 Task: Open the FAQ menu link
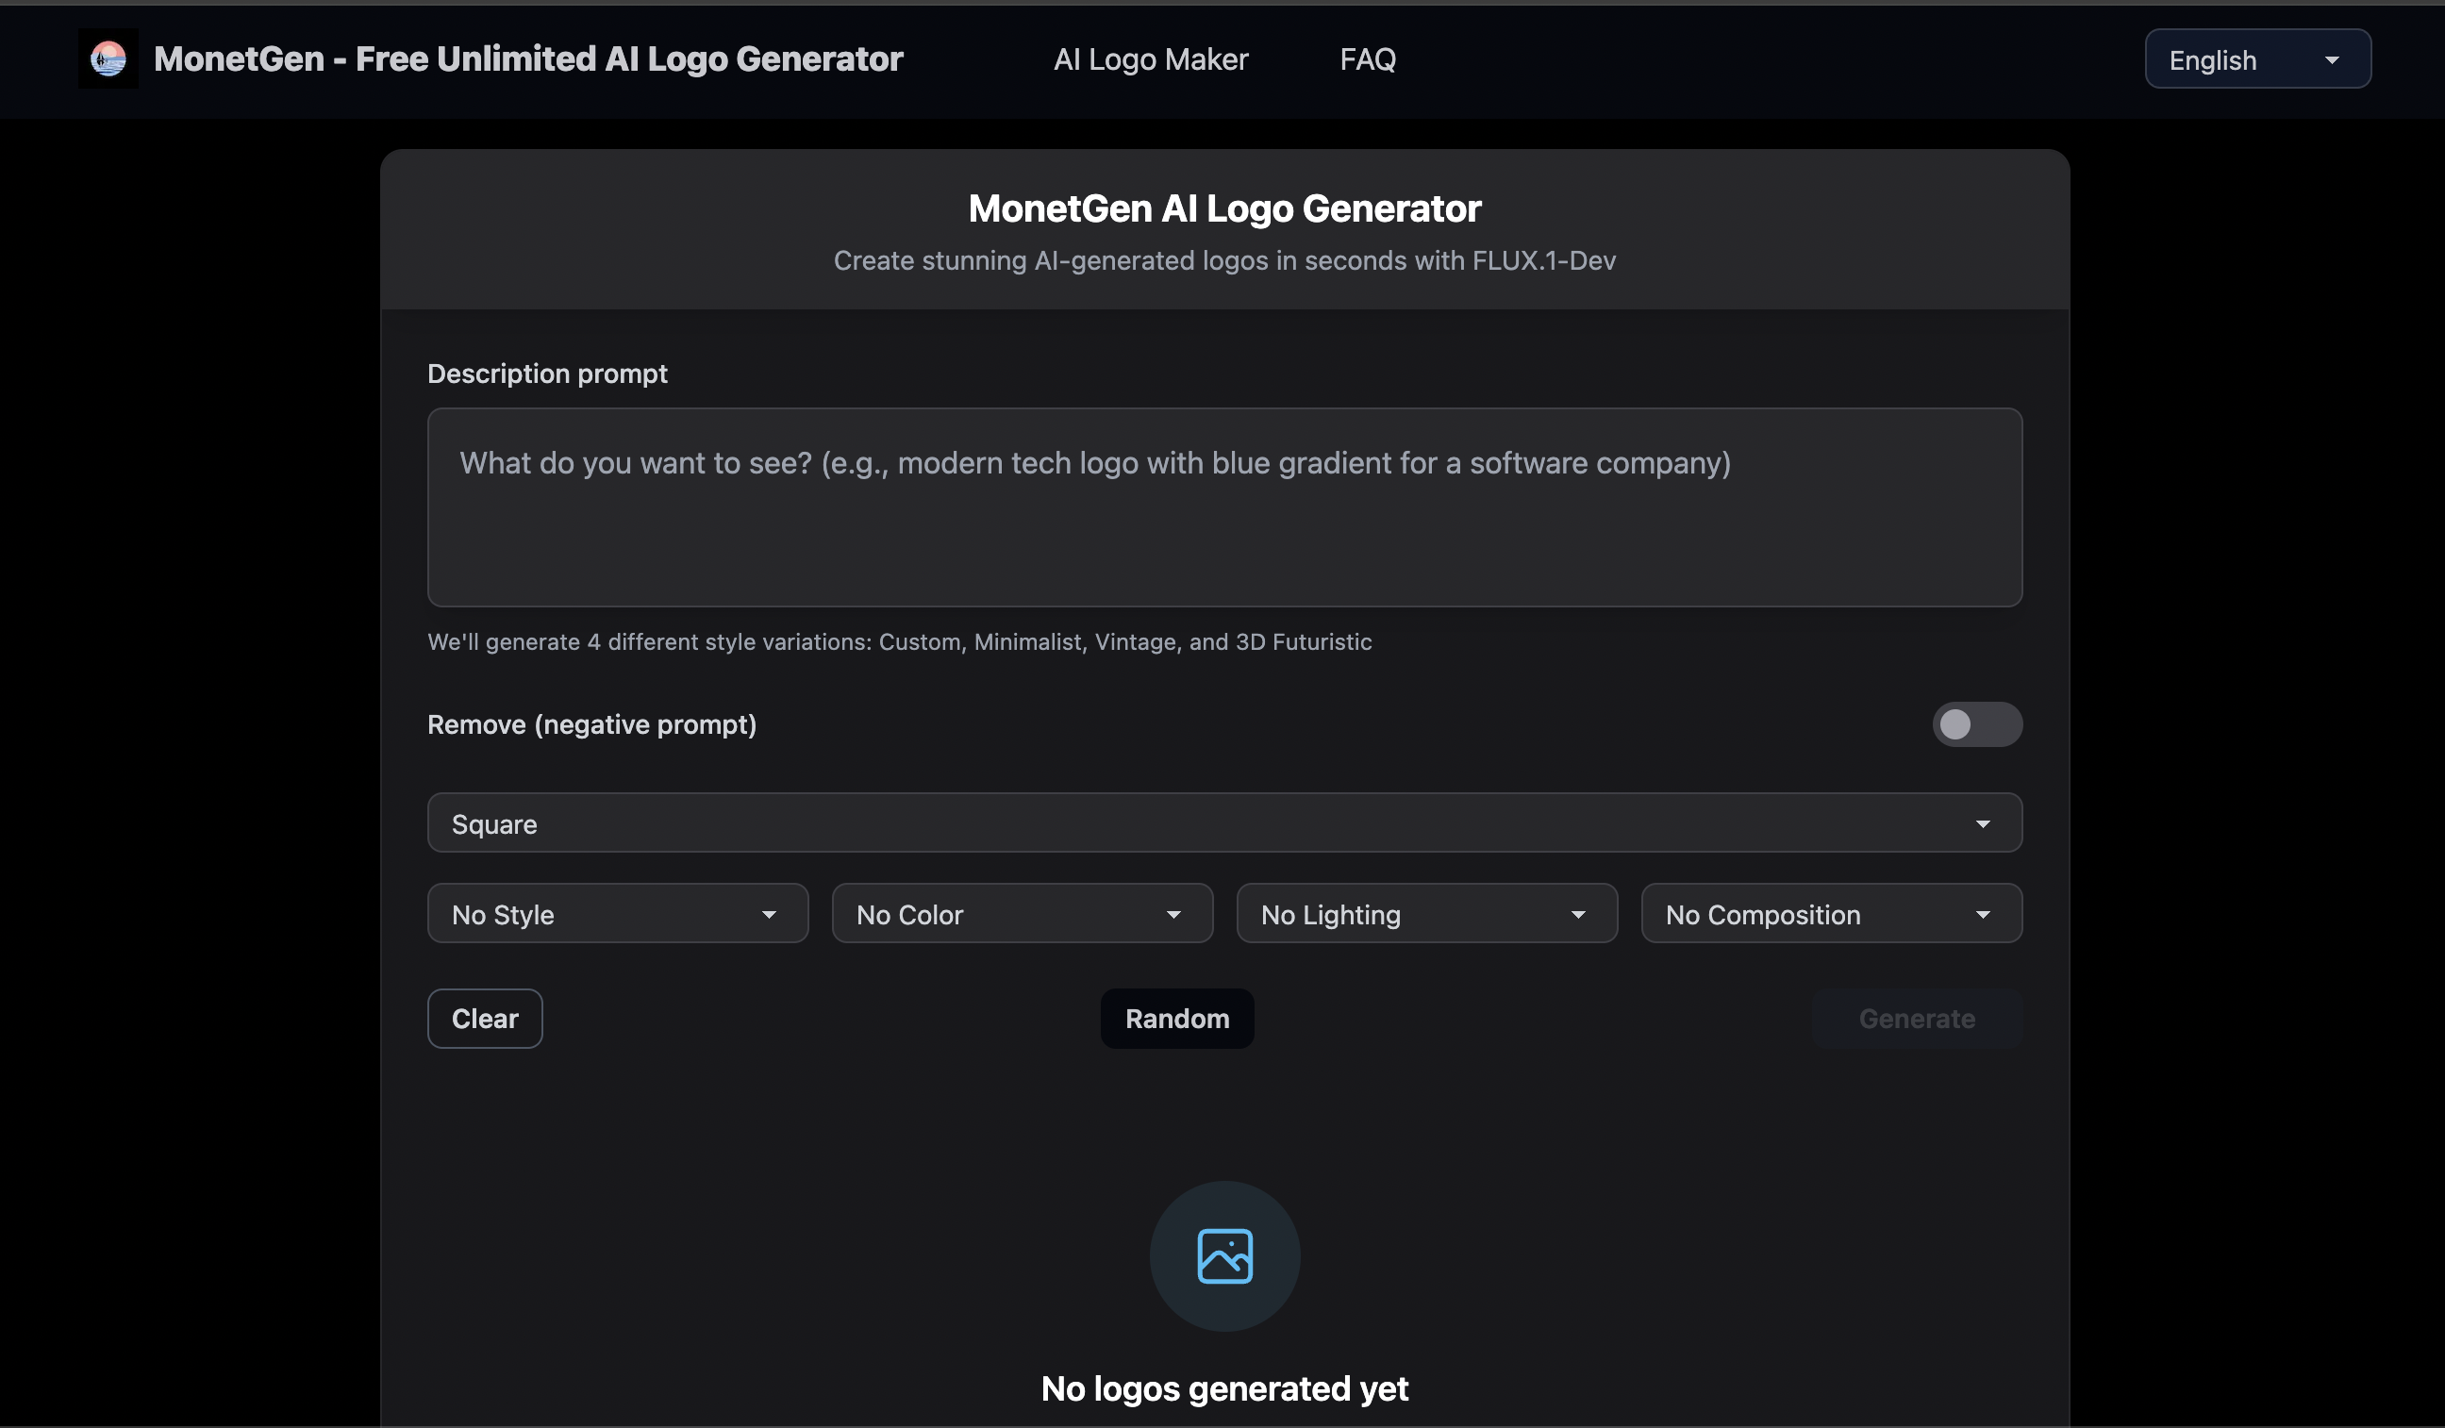(1367, 60)
